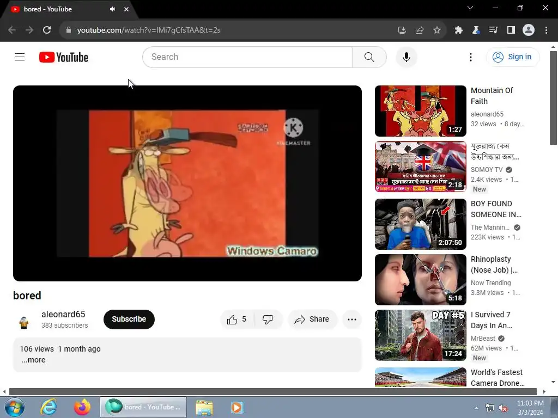Mute the tab via speaker icon
The image size is (558, 418).
(x=112, y=9)
